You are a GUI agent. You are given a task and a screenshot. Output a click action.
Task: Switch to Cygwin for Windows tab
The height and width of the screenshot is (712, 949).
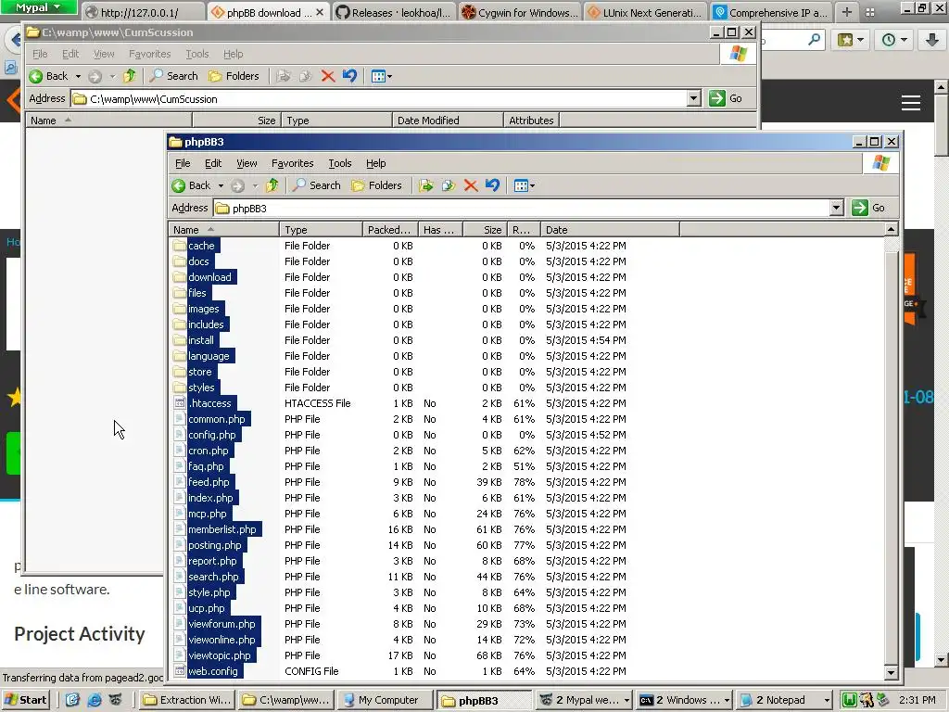(521, 12)
